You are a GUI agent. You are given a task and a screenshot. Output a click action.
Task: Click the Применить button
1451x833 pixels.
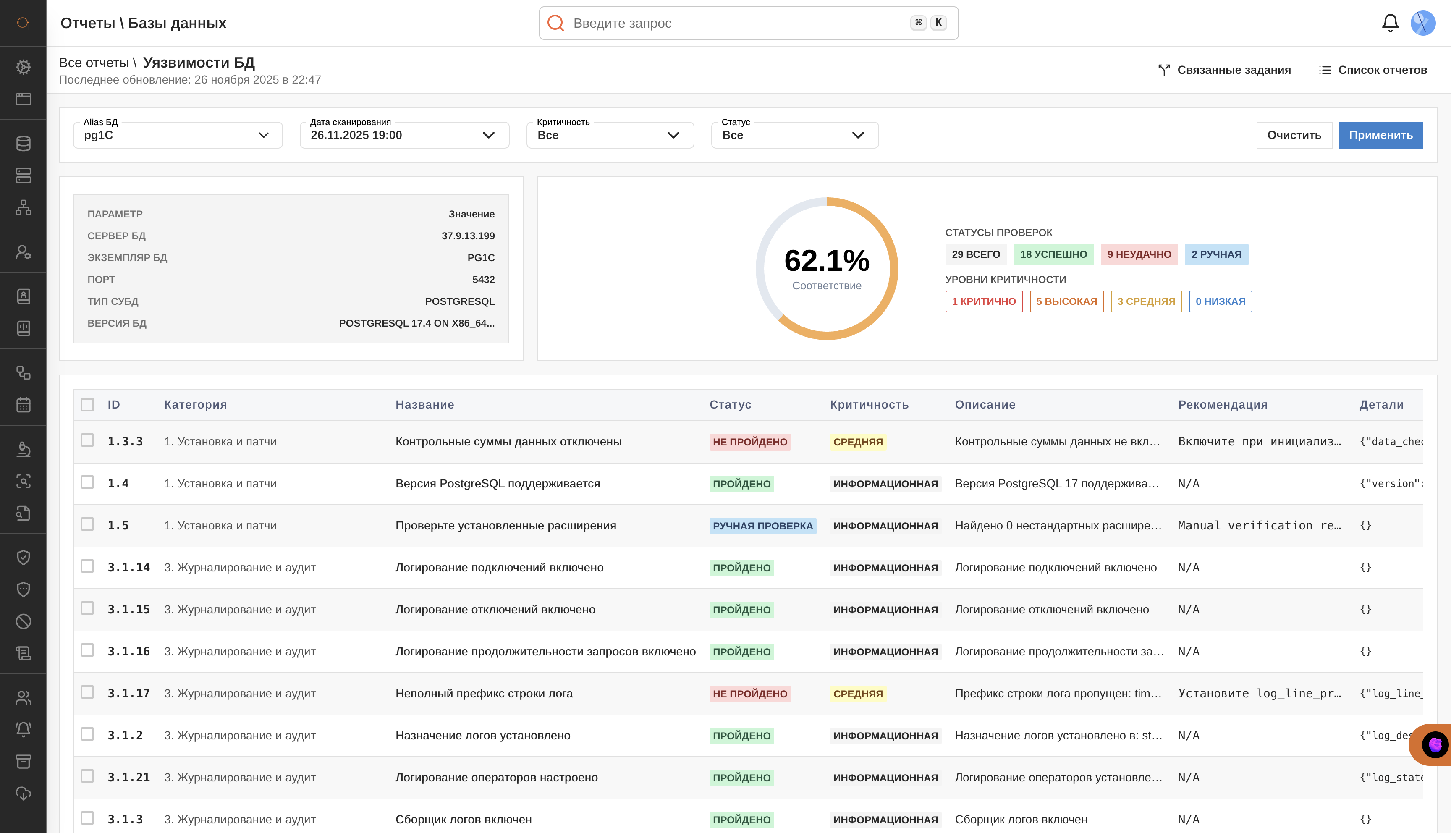1380,135
